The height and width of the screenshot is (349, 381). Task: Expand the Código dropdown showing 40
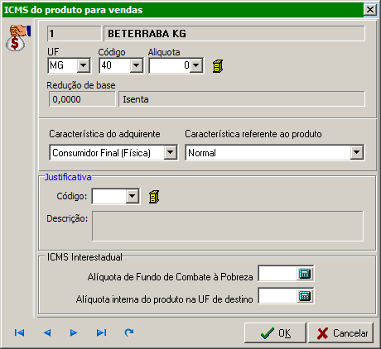click(x=136, y=65)
